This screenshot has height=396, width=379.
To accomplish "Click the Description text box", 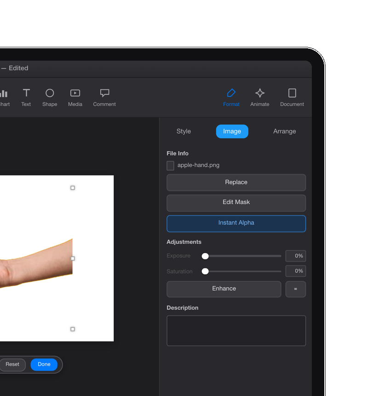I will tap(236, 331).
